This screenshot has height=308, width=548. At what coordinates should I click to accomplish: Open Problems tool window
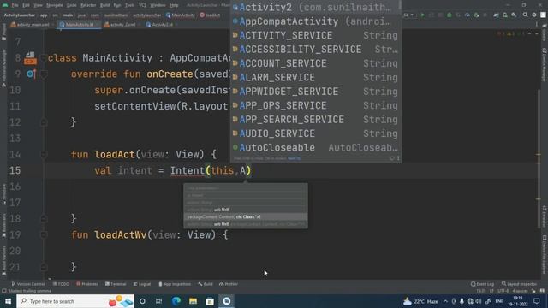coord(87,284)
